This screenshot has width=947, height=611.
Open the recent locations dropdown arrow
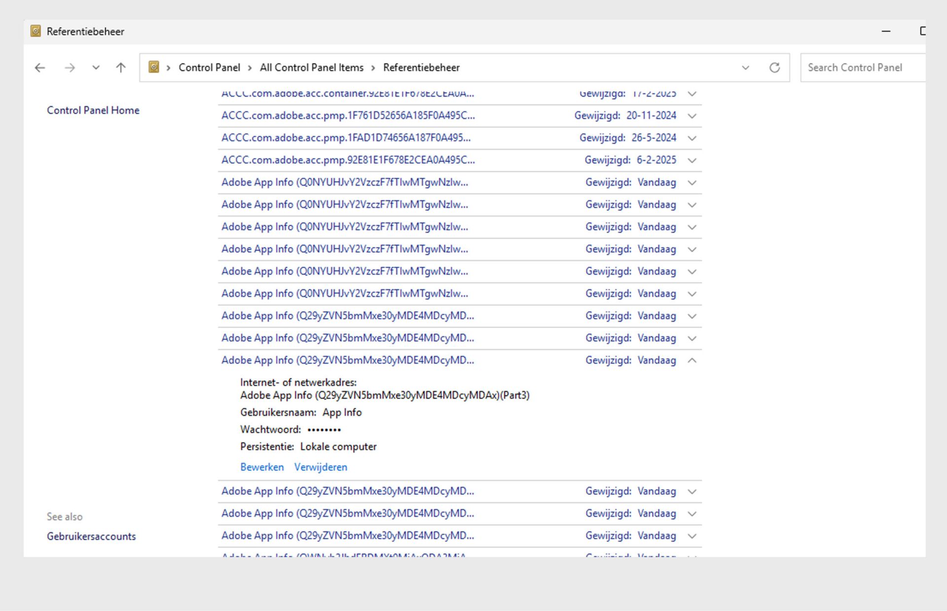tap(96, 68)
